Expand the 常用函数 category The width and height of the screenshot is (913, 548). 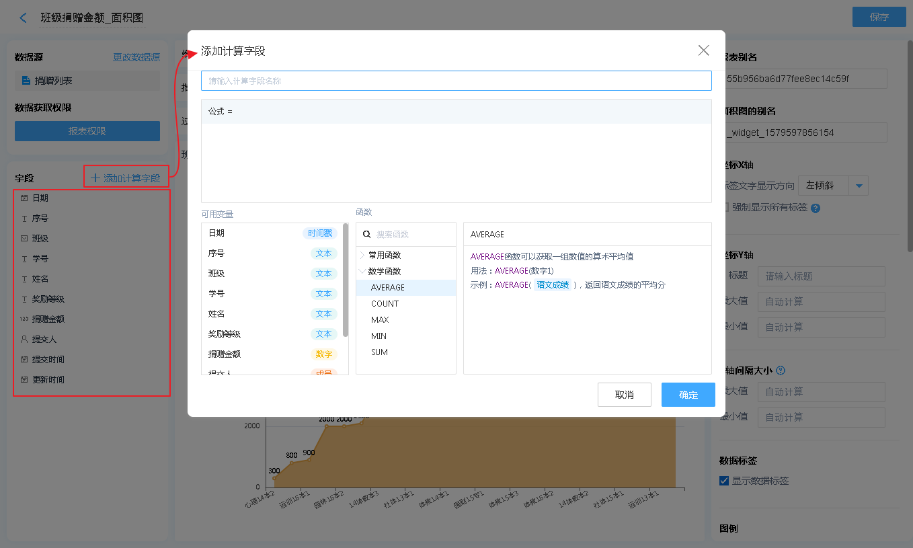coord(363,256)
